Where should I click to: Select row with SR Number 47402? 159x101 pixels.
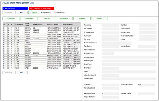click(x=42, y=45)
